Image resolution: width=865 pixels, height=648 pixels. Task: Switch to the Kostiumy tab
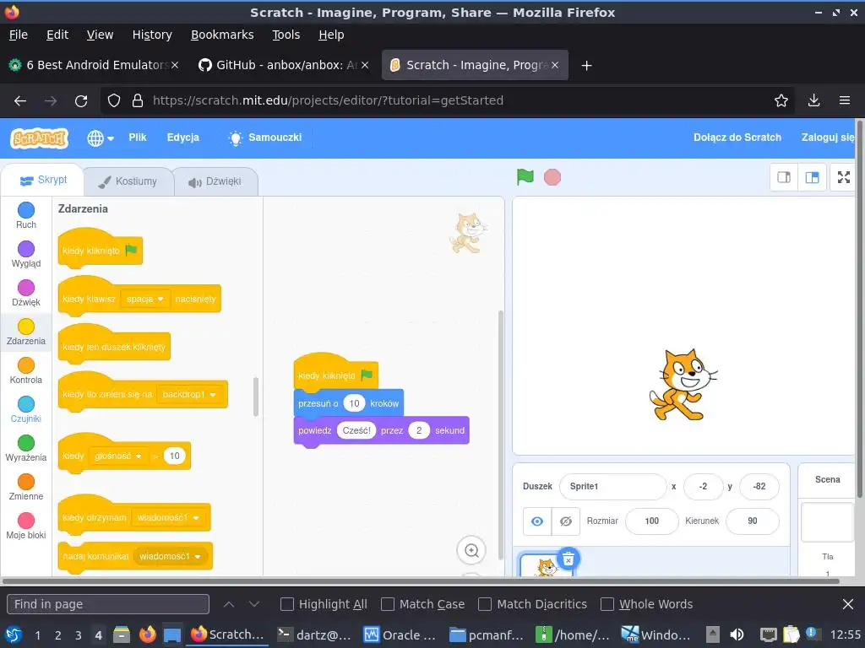[x=128, y=181]
